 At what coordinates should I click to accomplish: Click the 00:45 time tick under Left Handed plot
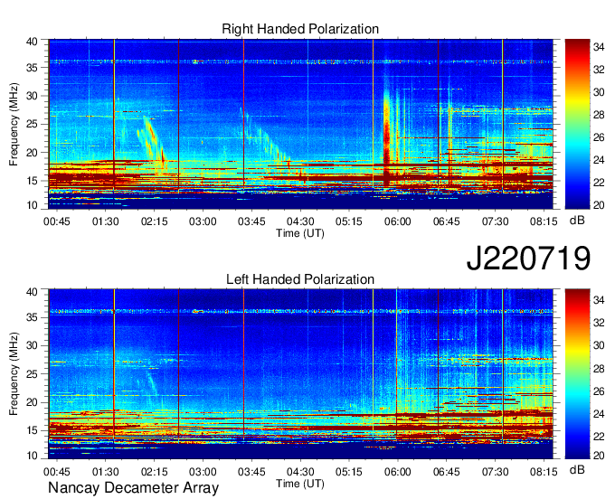[x=57, y=472]
